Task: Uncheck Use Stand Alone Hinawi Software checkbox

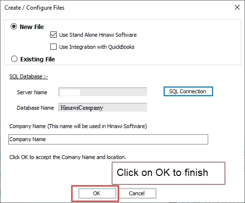Action: click(53, 35)
